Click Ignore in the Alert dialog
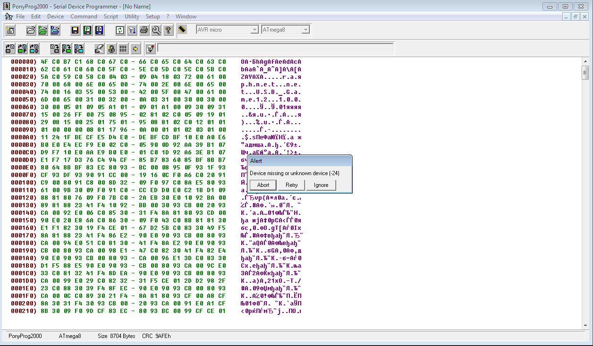 (321, 185)
